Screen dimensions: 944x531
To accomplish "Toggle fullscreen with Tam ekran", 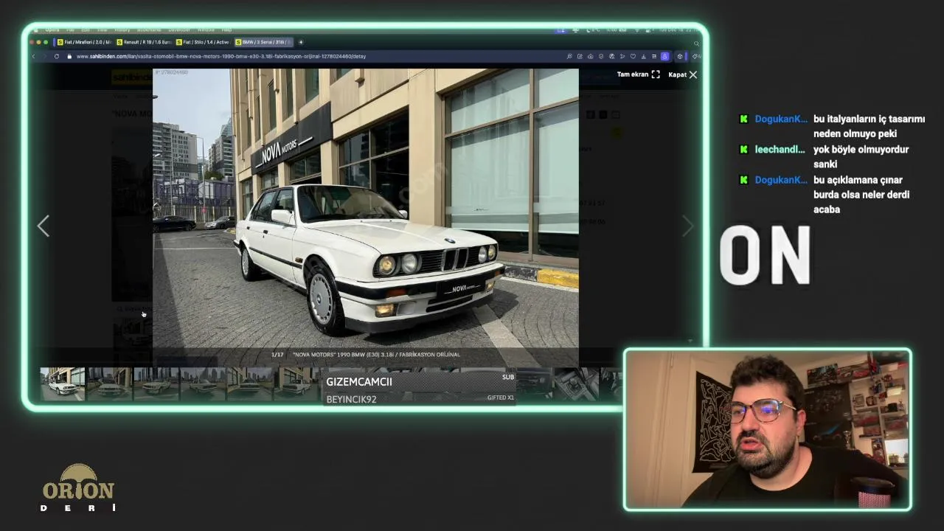I will coord(639,74).
